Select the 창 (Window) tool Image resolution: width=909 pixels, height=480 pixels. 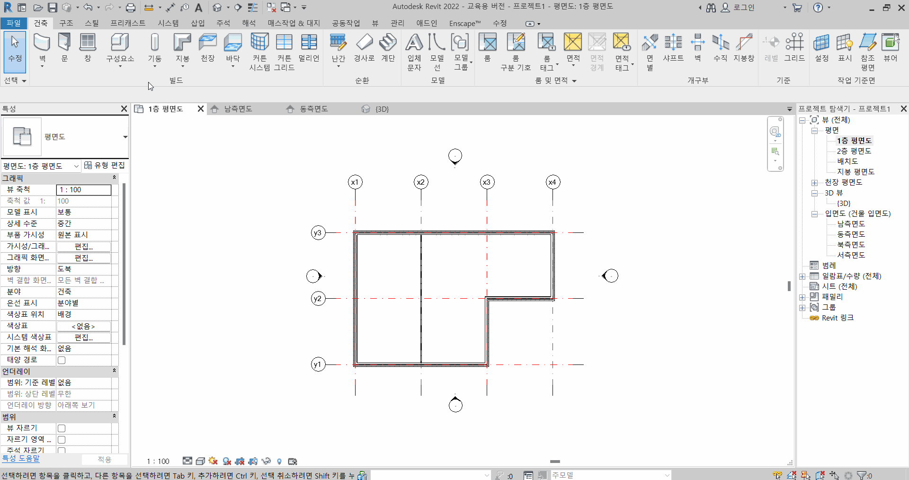[x=88, y=47]
